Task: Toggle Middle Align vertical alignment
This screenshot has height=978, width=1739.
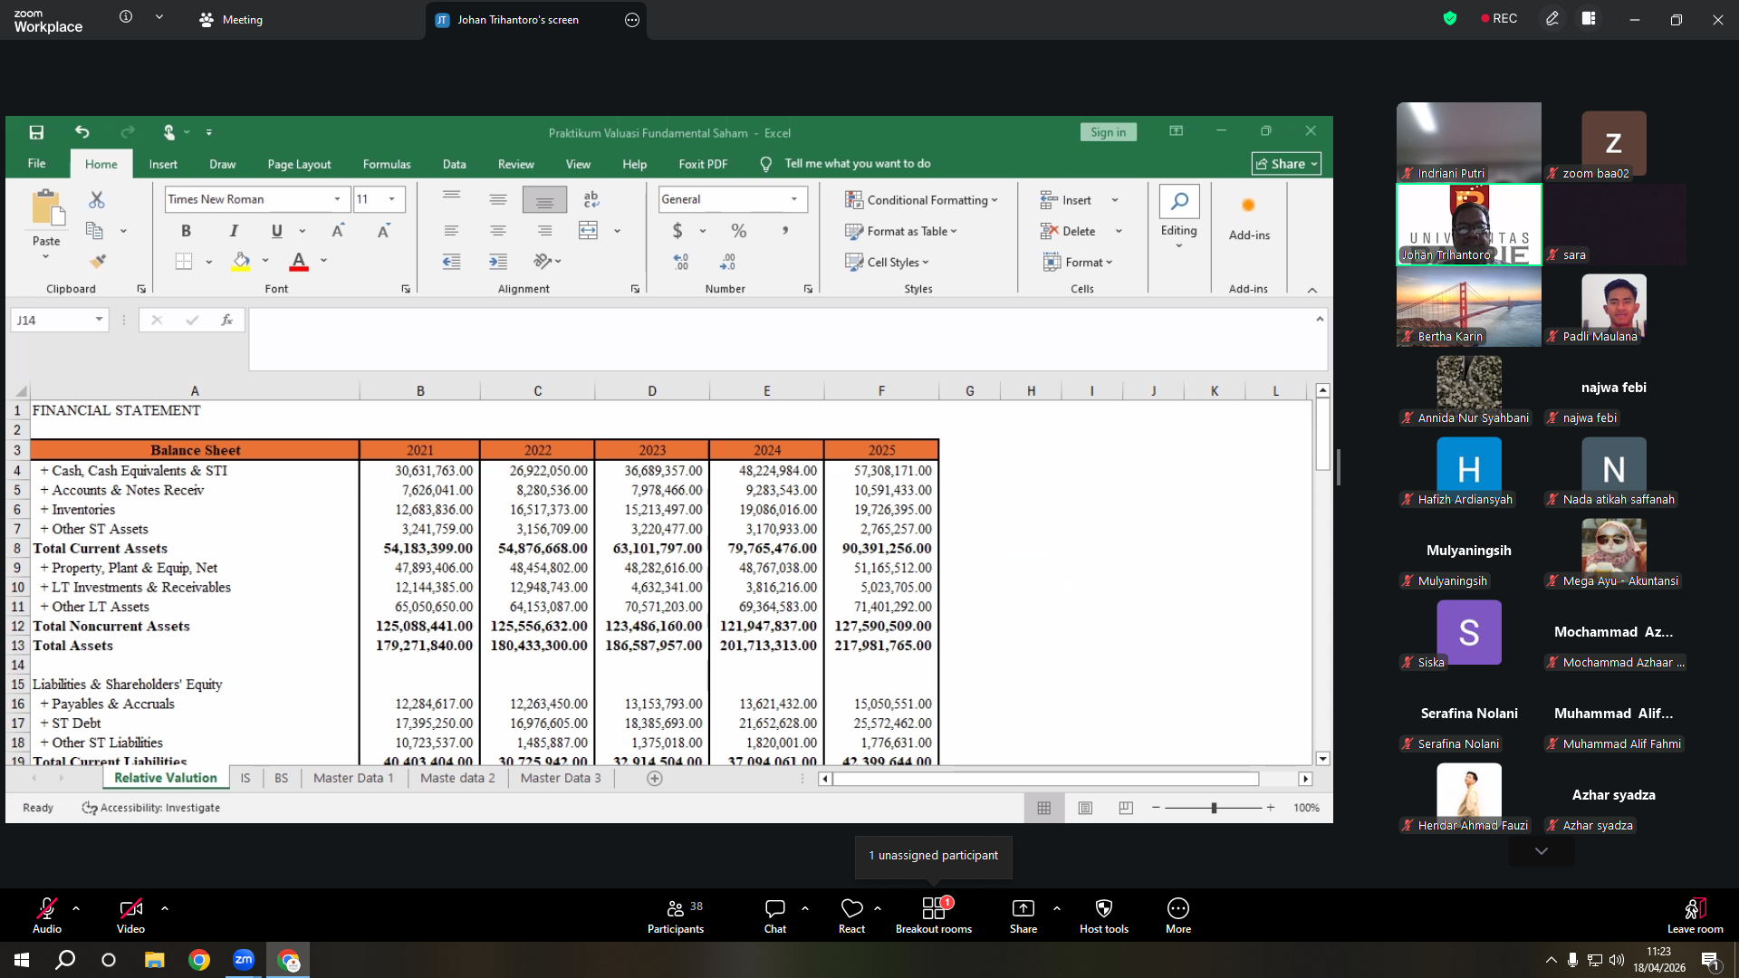Action: tap(498, 199)
